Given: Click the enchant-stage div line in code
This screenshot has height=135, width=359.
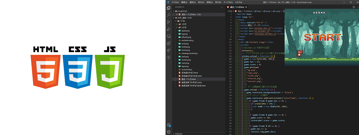Looking at the screenshot, I should point(257,42).
